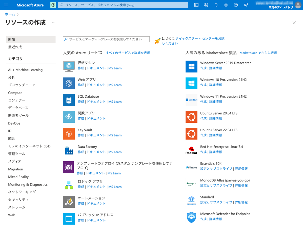The width and height of the screenshot is (303, 234).
Task: Click 作成 under 仮想マシン
Action: click(81, 68)
